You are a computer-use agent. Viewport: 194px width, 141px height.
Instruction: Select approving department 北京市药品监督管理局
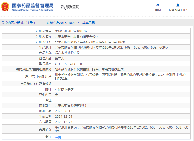click(70, 105)
